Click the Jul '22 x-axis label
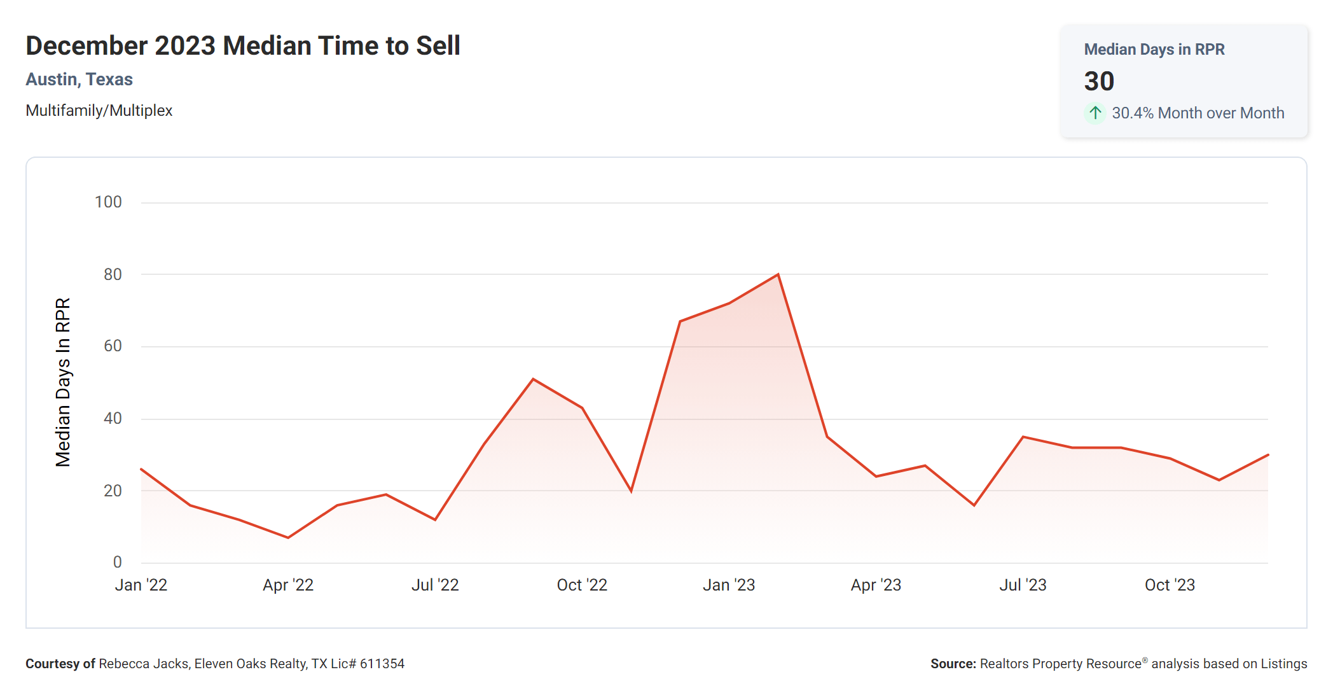Screen dimensions: 1333x700 435,585
